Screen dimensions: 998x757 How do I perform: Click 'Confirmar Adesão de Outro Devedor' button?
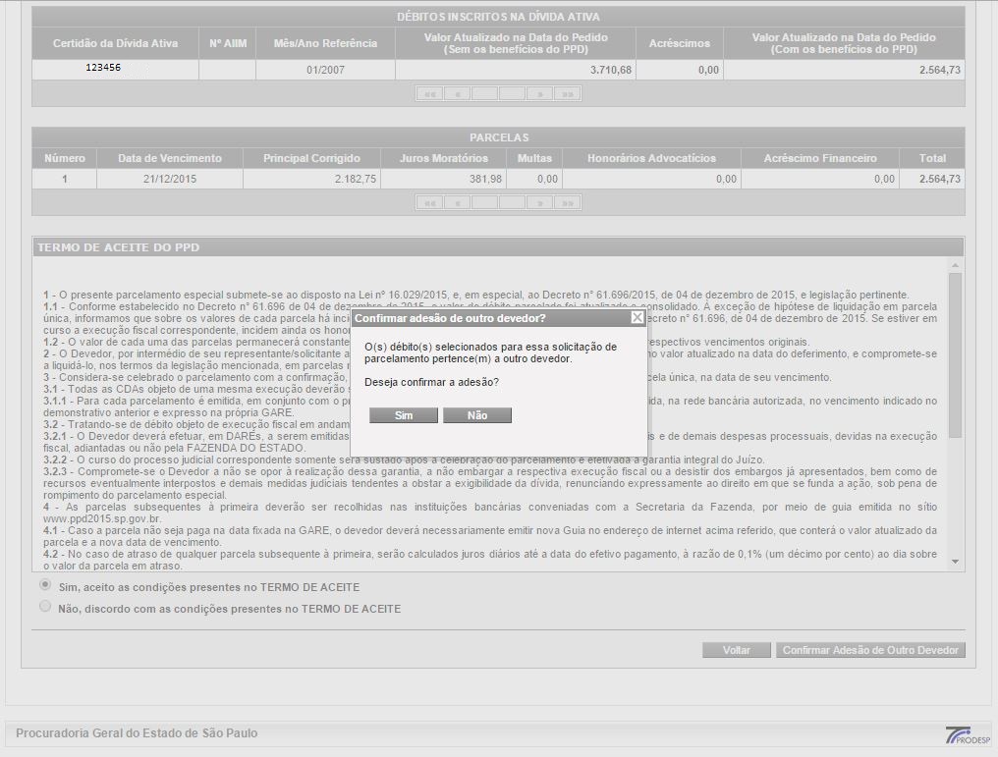pos(870,650)
